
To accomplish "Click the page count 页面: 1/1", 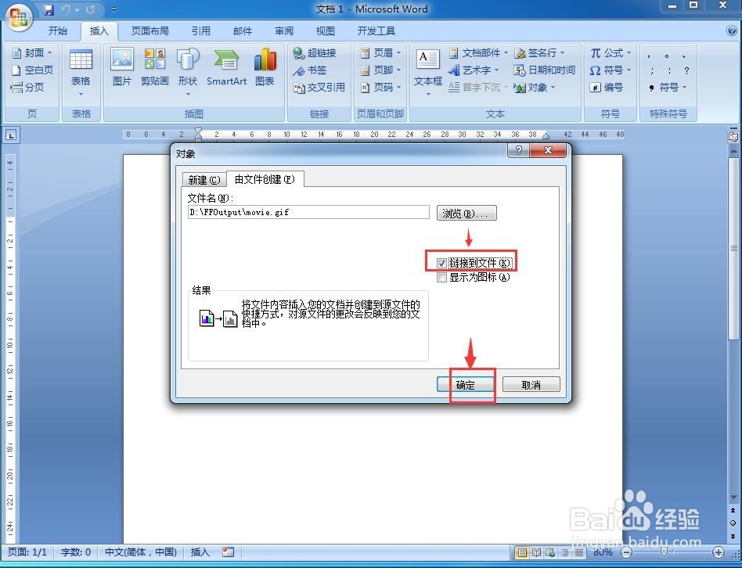I will (27, 552).
